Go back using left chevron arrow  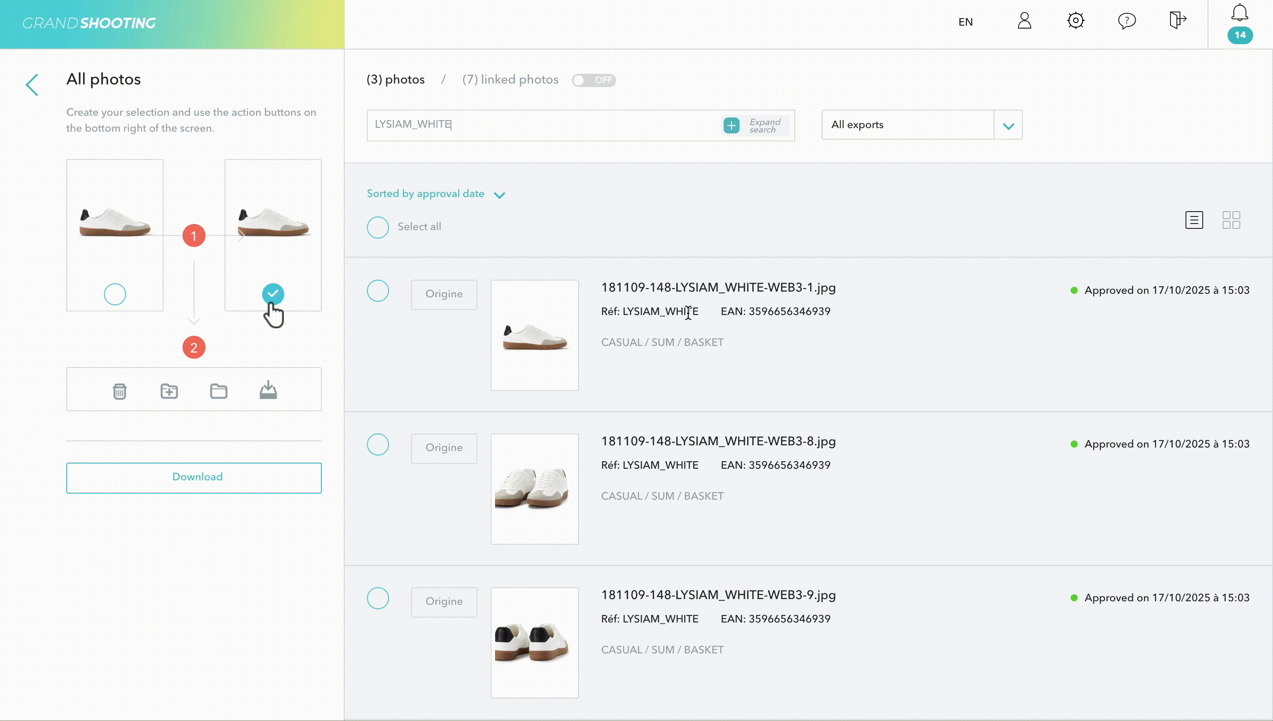[32, 85]
